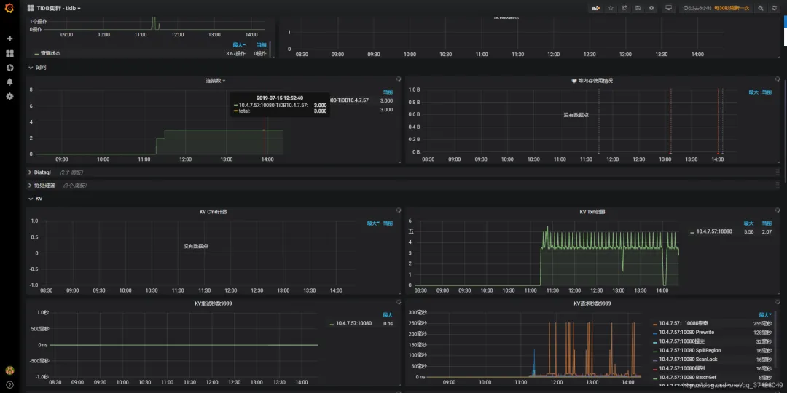This screenshot has width=787, height=393.
Task: Open the Alerting bell icon in sidebar
Action: tap(9, 82)
